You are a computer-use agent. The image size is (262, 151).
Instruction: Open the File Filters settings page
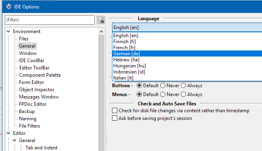(x=30, y=126)
